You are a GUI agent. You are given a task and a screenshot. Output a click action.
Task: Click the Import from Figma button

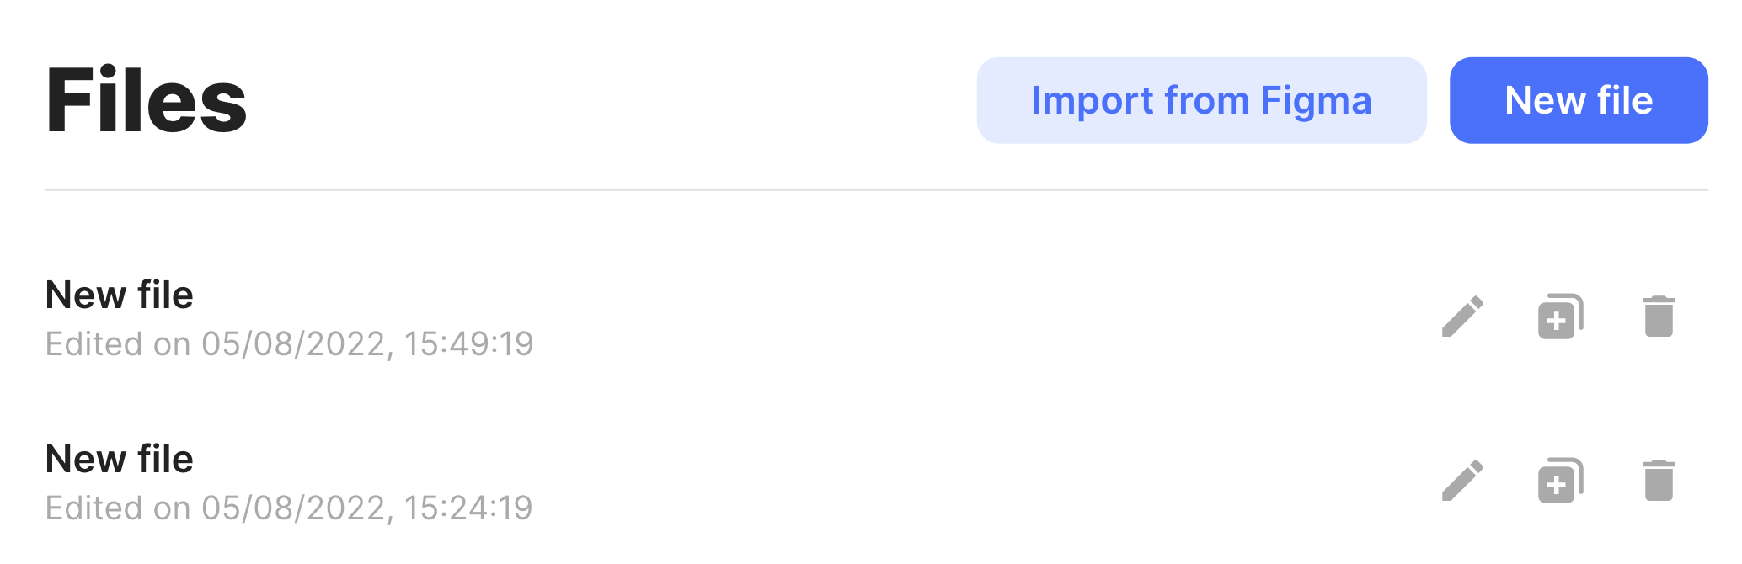(x=1201, y=100)
